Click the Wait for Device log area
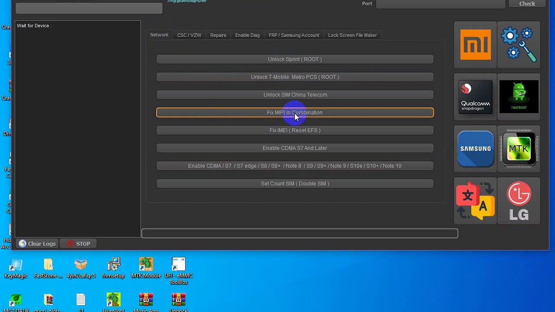The width and height of the screenshot is (555, 312). (x=78, y=129)
